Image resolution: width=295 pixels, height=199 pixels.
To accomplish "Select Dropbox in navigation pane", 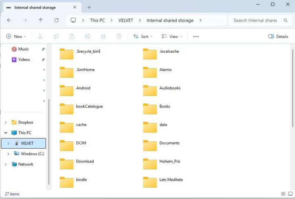I will [x=25, y=122].
